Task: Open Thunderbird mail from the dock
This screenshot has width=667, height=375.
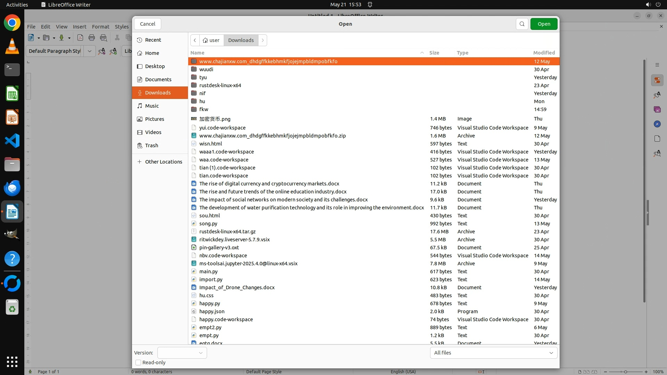Action: click(12, 188)
